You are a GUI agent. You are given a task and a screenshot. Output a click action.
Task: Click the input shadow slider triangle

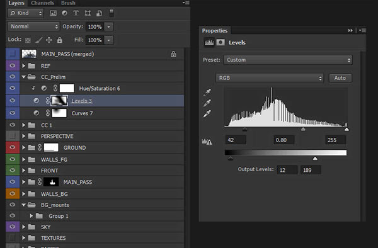244,129
